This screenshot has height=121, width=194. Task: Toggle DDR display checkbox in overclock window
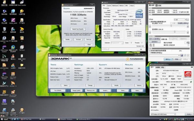point(180,12)
